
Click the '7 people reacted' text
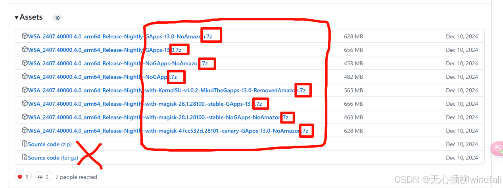(76, 177)
